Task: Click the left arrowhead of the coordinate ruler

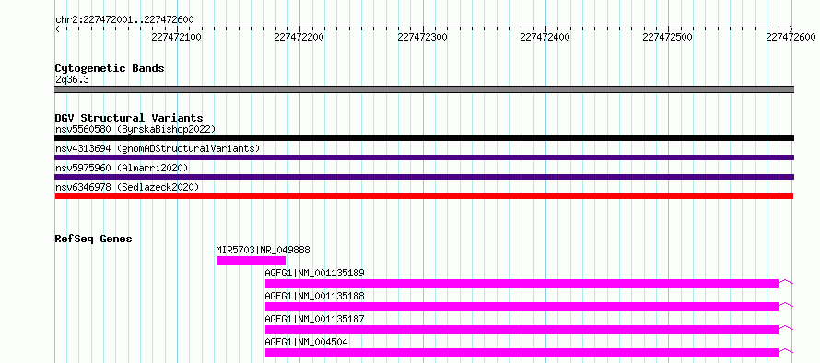Action: pos(57,29)
